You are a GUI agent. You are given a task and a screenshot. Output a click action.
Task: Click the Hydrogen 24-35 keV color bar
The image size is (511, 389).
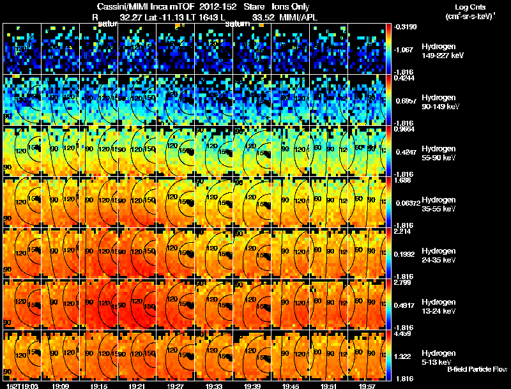388,253
